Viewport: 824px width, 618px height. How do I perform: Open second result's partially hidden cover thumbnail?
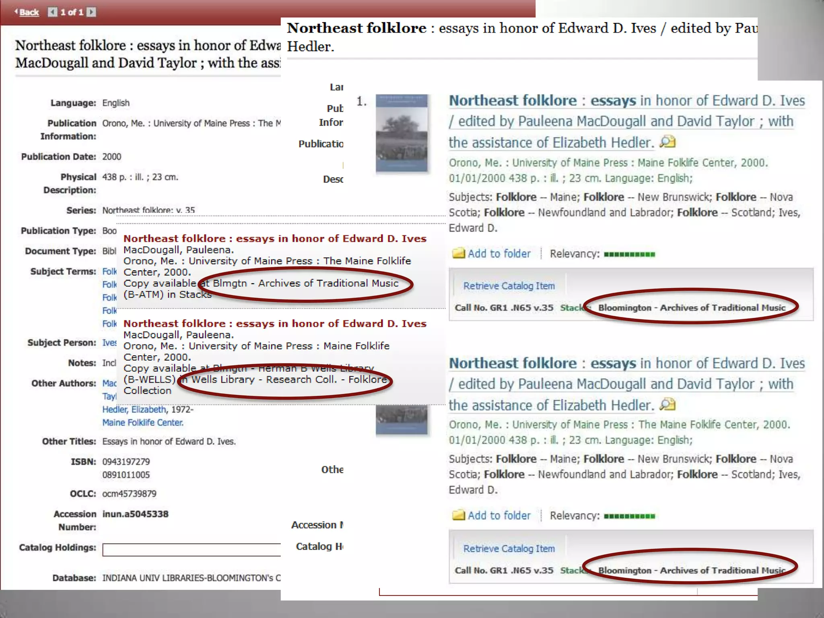click(x=402, y=420)
